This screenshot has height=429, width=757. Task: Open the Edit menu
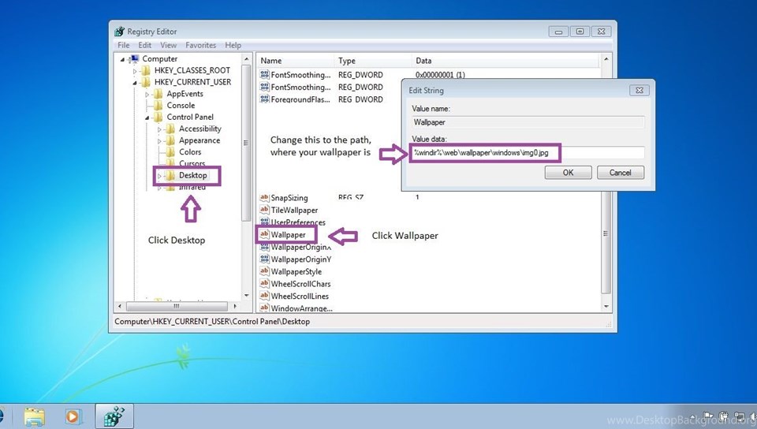tap(145, 45)
